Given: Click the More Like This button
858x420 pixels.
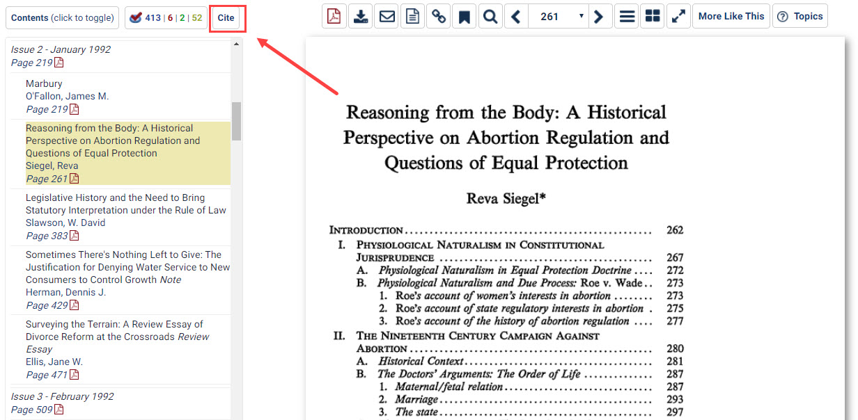Looking at the screenshot, I should [731, 17].
